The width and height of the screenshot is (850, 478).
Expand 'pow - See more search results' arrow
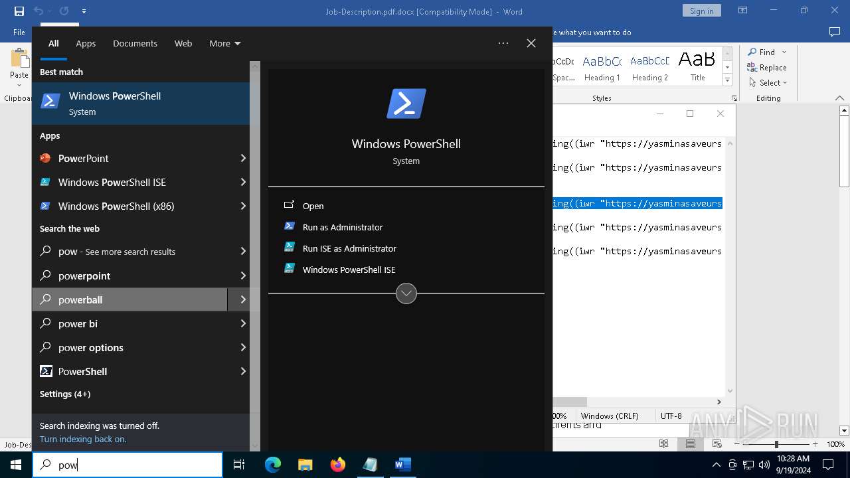(242, 252)
